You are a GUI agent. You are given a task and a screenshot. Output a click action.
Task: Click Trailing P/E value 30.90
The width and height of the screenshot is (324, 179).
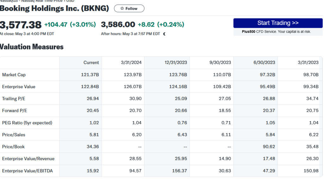click(135, 99)
